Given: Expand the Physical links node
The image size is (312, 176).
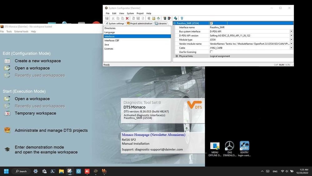Looking at the screenshot, I should point(177,56).
